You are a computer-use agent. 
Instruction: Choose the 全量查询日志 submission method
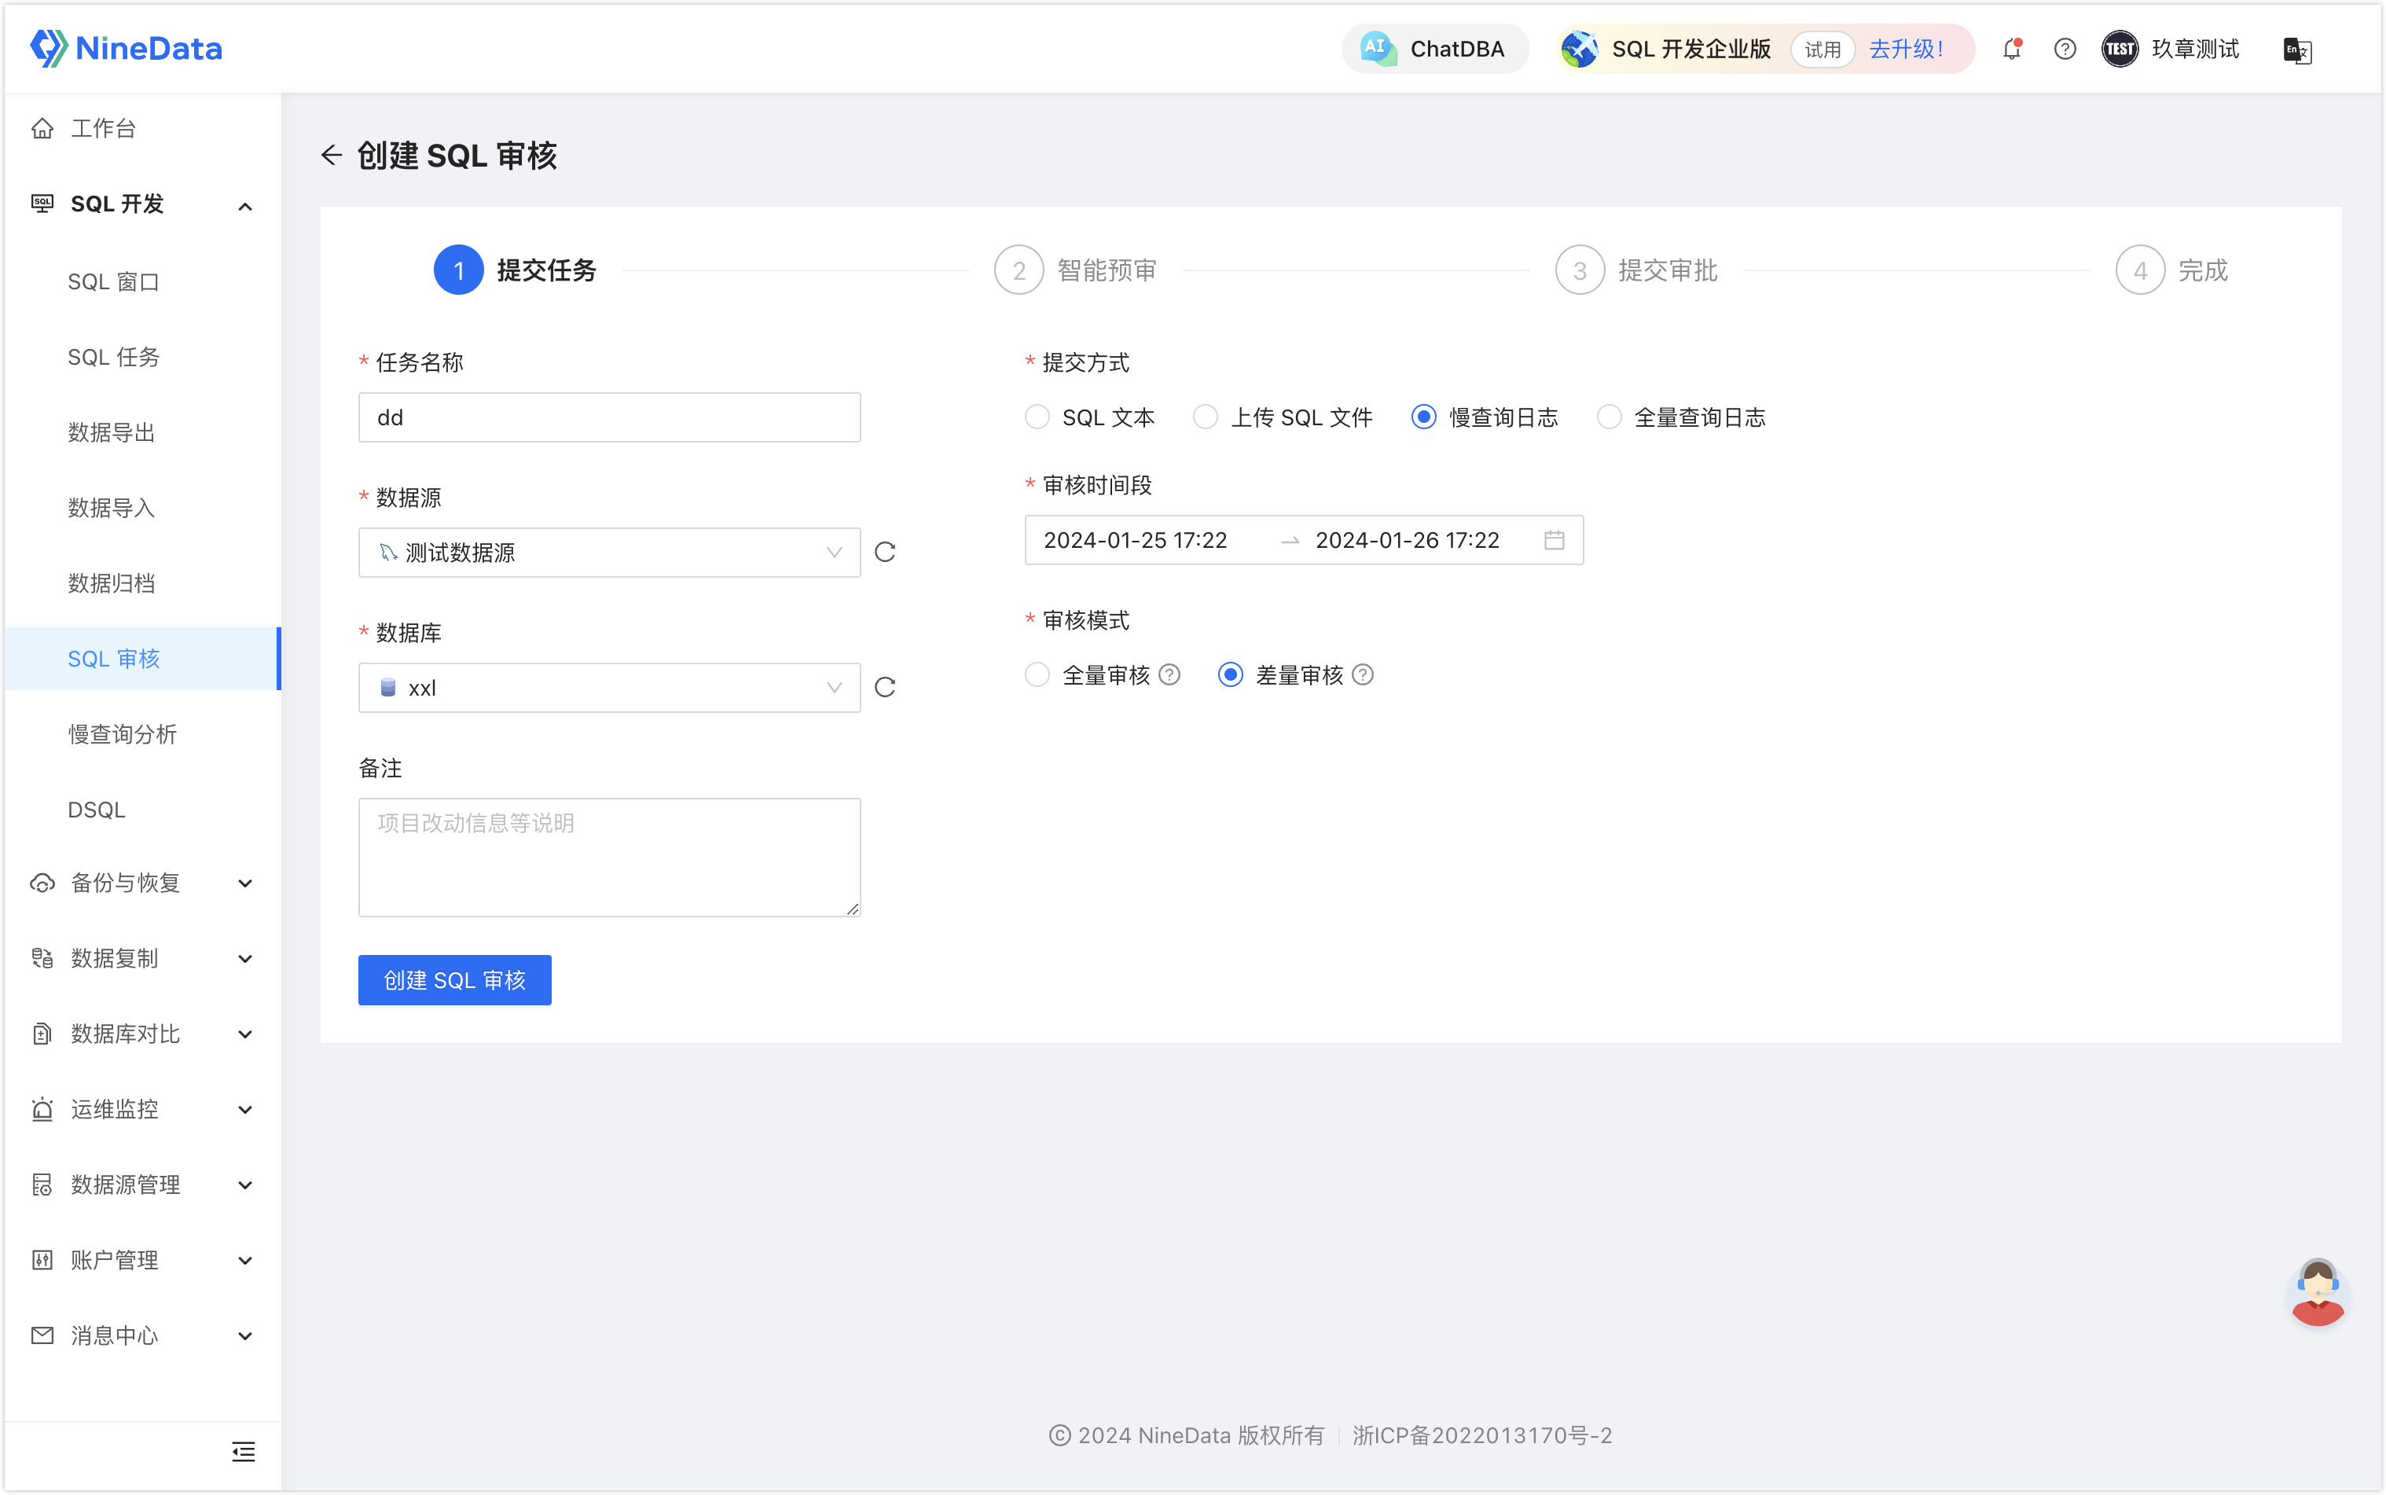[1609, 417]
